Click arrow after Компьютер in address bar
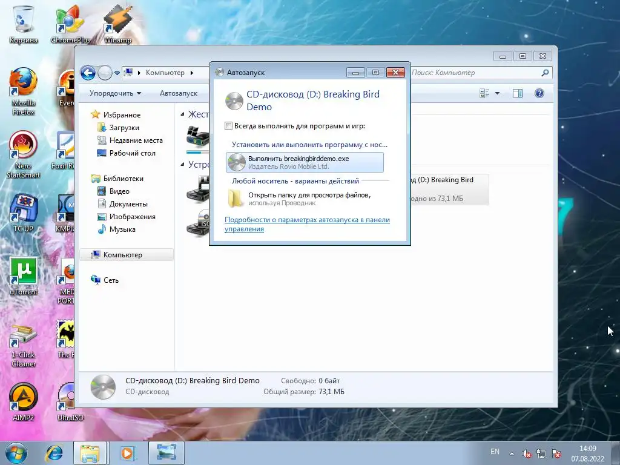The width and height of the screenshot is (620, 465). pos(192,73)
